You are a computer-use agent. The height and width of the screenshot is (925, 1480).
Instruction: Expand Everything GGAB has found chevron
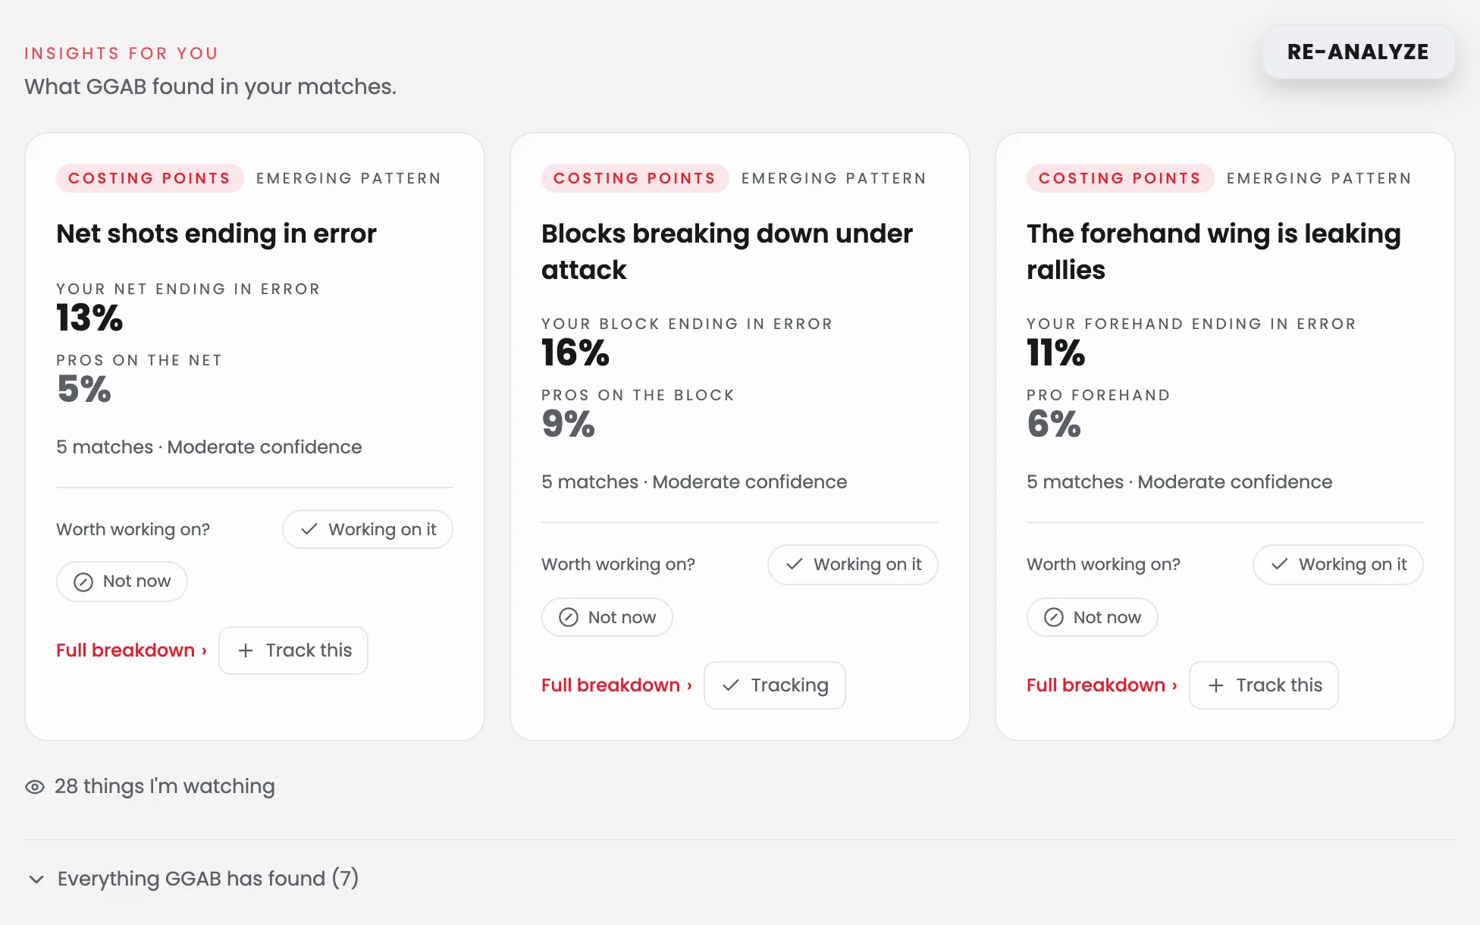(x=36, y=880)
